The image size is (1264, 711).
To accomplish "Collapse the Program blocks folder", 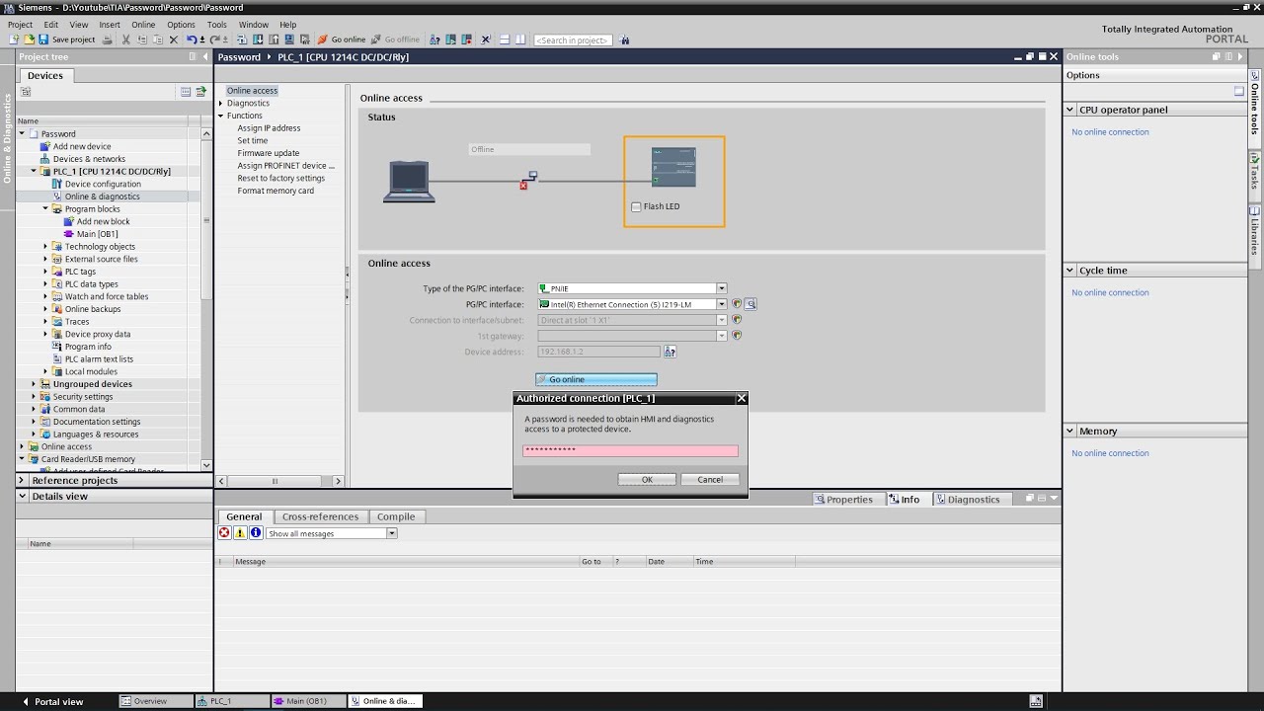I will 45,208.
